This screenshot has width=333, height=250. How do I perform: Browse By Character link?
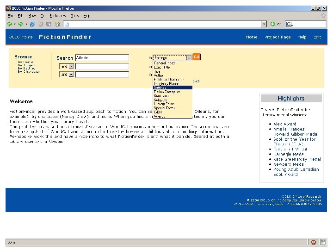[x=29, y=71]
